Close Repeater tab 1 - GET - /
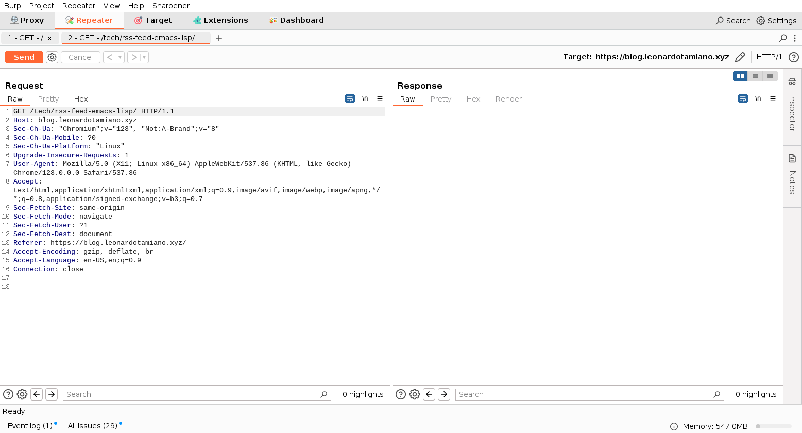This screenshot has width=802, height=433. (49, 38)
